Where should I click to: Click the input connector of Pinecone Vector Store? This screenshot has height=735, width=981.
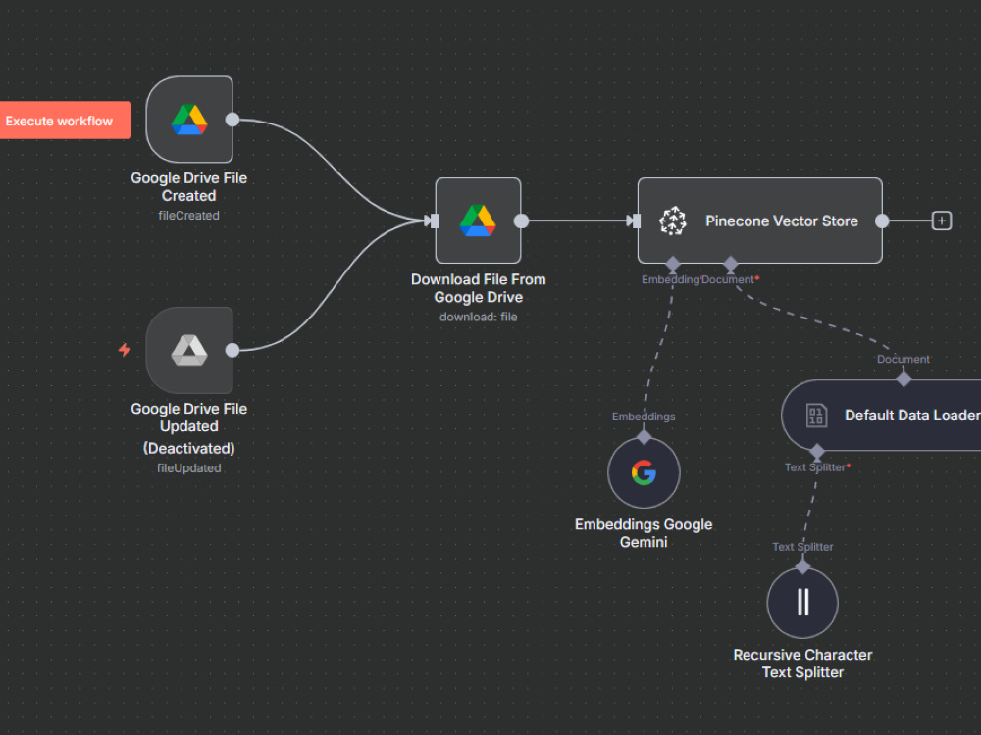[634, 220]
